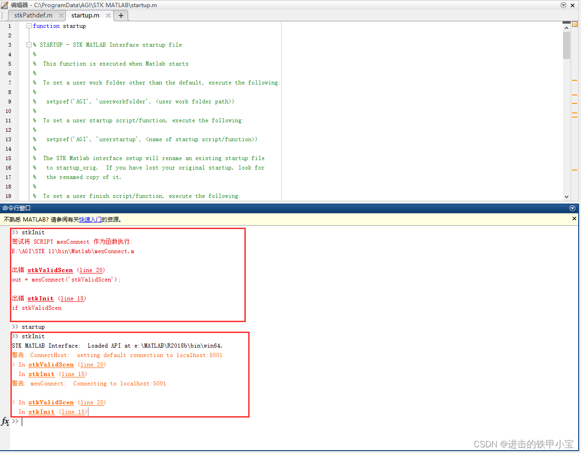Switch to the stkPathdef.m tab
This screenshot has width=581, height=453.
(33, 15)
